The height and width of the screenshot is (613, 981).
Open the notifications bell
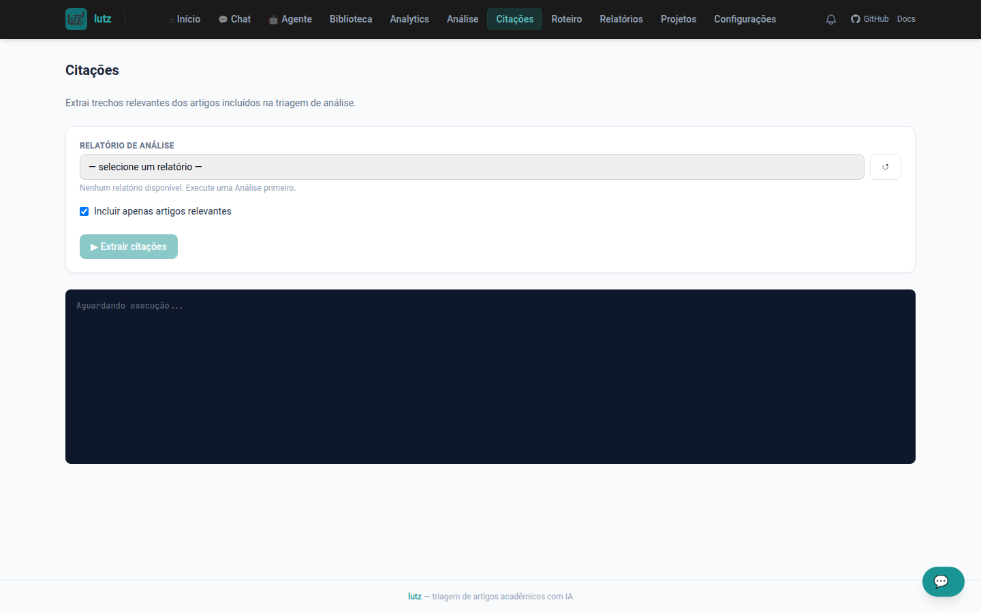pyautogui.click(x=831, y=19)
